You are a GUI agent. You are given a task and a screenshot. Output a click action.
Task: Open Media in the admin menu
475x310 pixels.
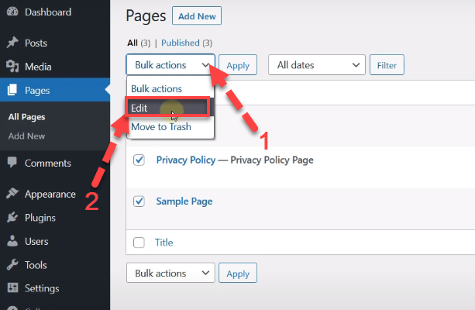click(x=38, y=67)
